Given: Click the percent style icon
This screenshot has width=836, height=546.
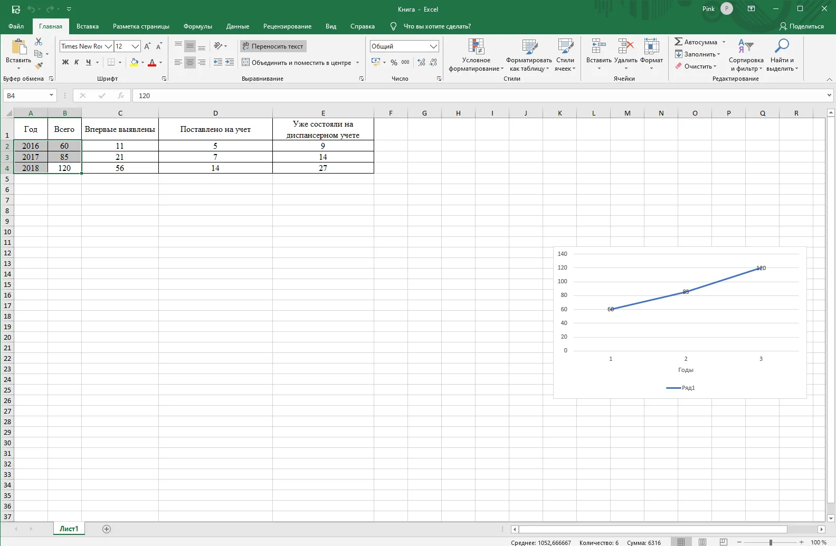Looking at the screenshot, I should click(394, 62).
